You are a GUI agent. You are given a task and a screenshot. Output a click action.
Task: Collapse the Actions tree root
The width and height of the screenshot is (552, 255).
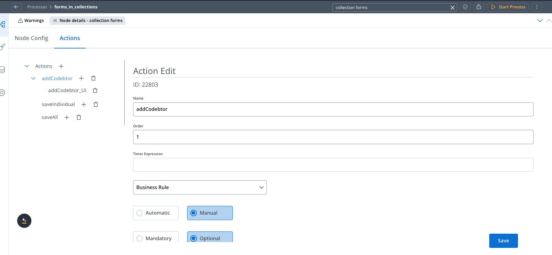(27, 66)
